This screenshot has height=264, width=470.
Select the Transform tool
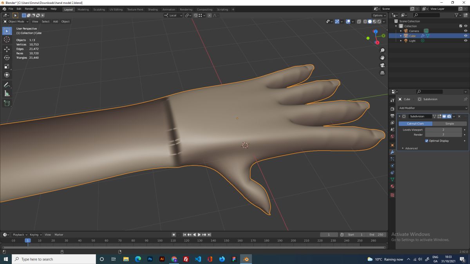coord(7,75)
